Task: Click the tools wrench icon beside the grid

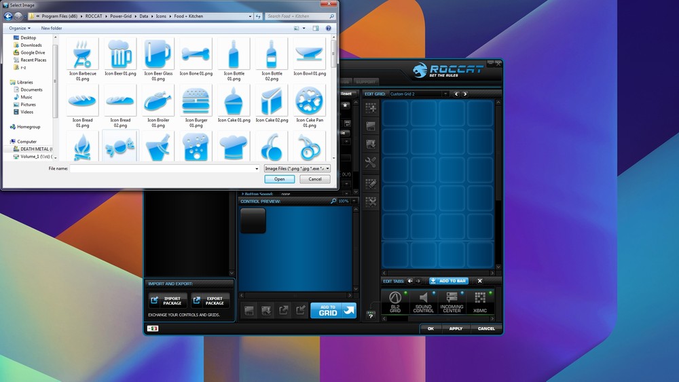Action: (371, 163)
